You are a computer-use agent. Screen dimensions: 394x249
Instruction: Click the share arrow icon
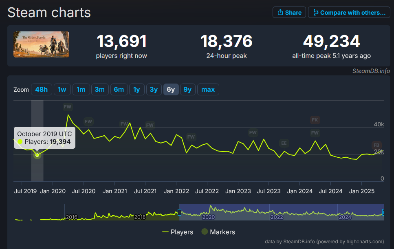[280, 12]
